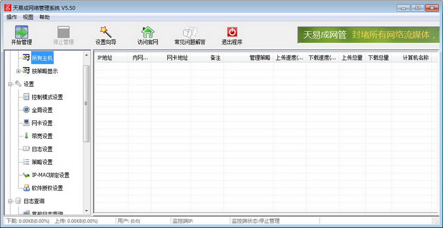Image resolution: width=443 pixels, height=228 pixels.
Task: Click the 管理策略 column header
Action: pyautogui.click(x=248, y=58)
